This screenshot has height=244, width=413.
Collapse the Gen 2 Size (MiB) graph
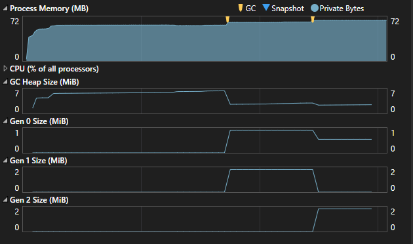pos(5,200)
